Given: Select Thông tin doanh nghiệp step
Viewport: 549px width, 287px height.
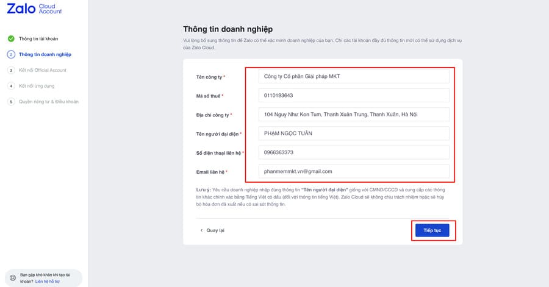Looking at the screenshot, I should (x=45, y=54).
